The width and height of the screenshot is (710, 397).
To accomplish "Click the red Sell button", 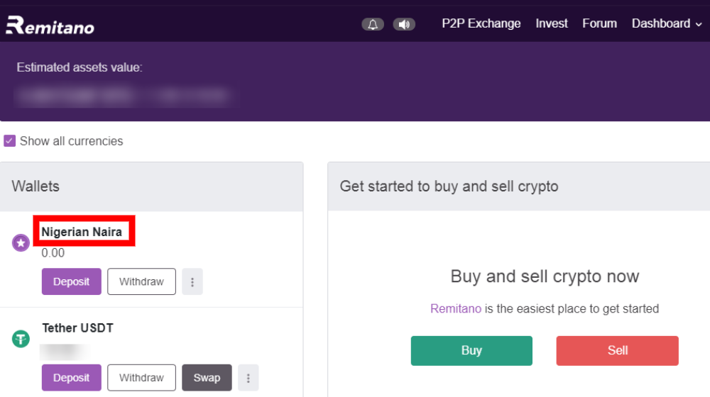I will pos(617,350).
